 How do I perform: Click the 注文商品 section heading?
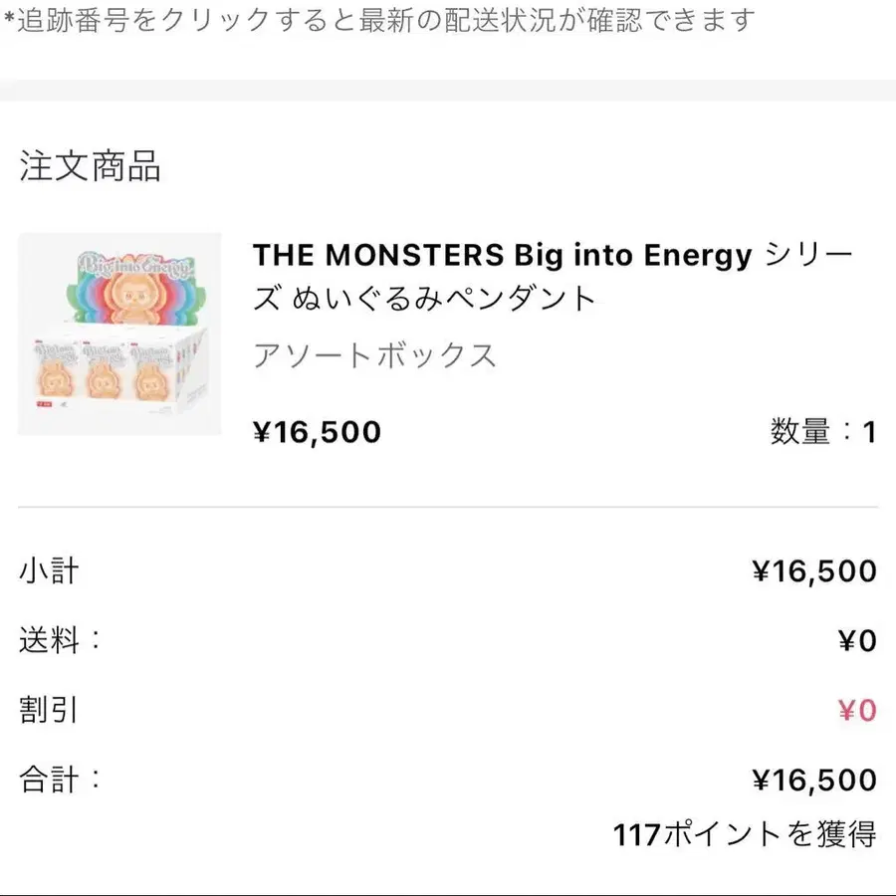point(90,166)
